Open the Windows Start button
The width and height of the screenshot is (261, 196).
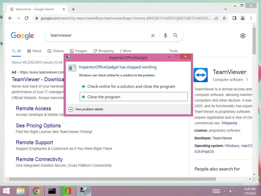tap(6, 191)
